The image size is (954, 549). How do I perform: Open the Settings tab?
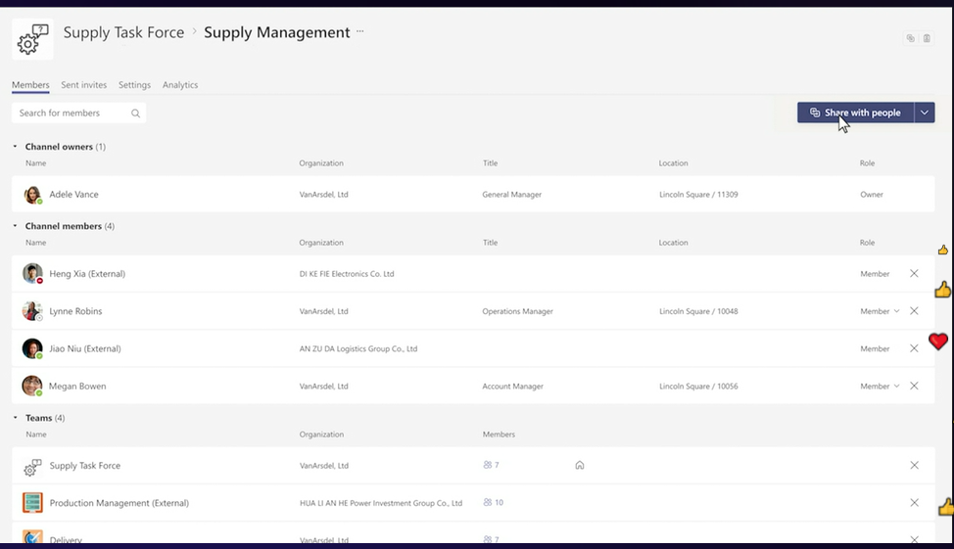[134, 84]
